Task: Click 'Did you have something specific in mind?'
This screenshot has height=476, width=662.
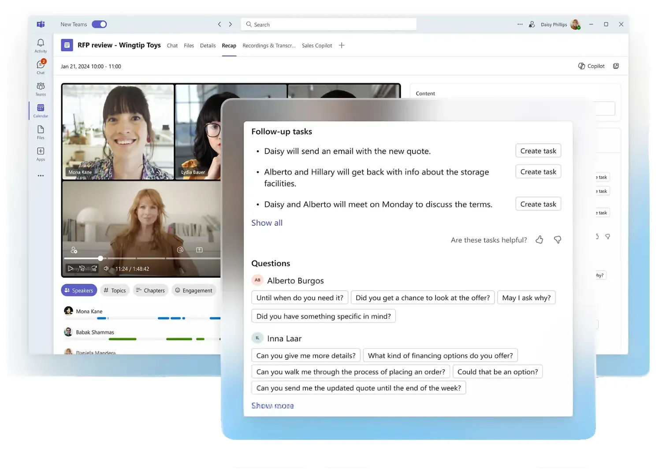Action: [x=324, y=316]
